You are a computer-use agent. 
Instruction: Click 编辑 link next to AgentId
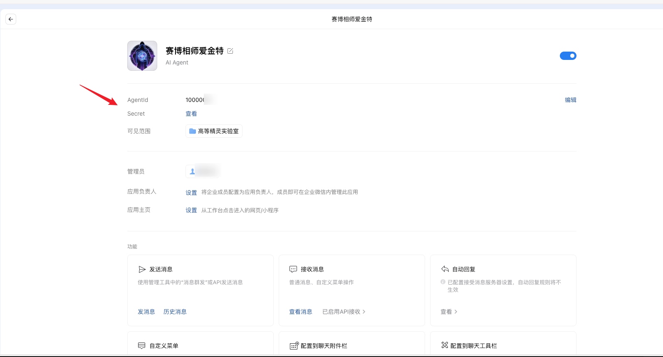click(x=571, y=100)
